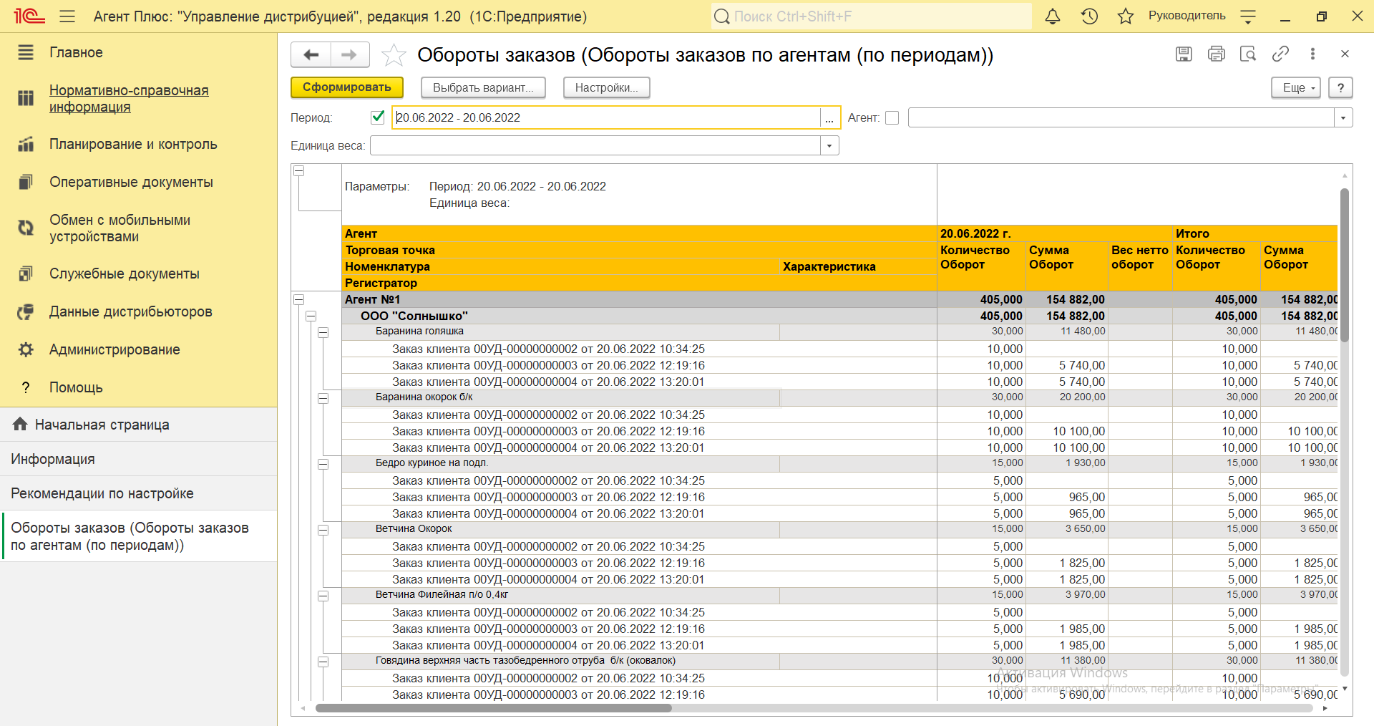Image resolution: width=1374 pixels, height=726 pixels.
Task: Collapse the Баранина окорок б/к group
Action: 323,398
